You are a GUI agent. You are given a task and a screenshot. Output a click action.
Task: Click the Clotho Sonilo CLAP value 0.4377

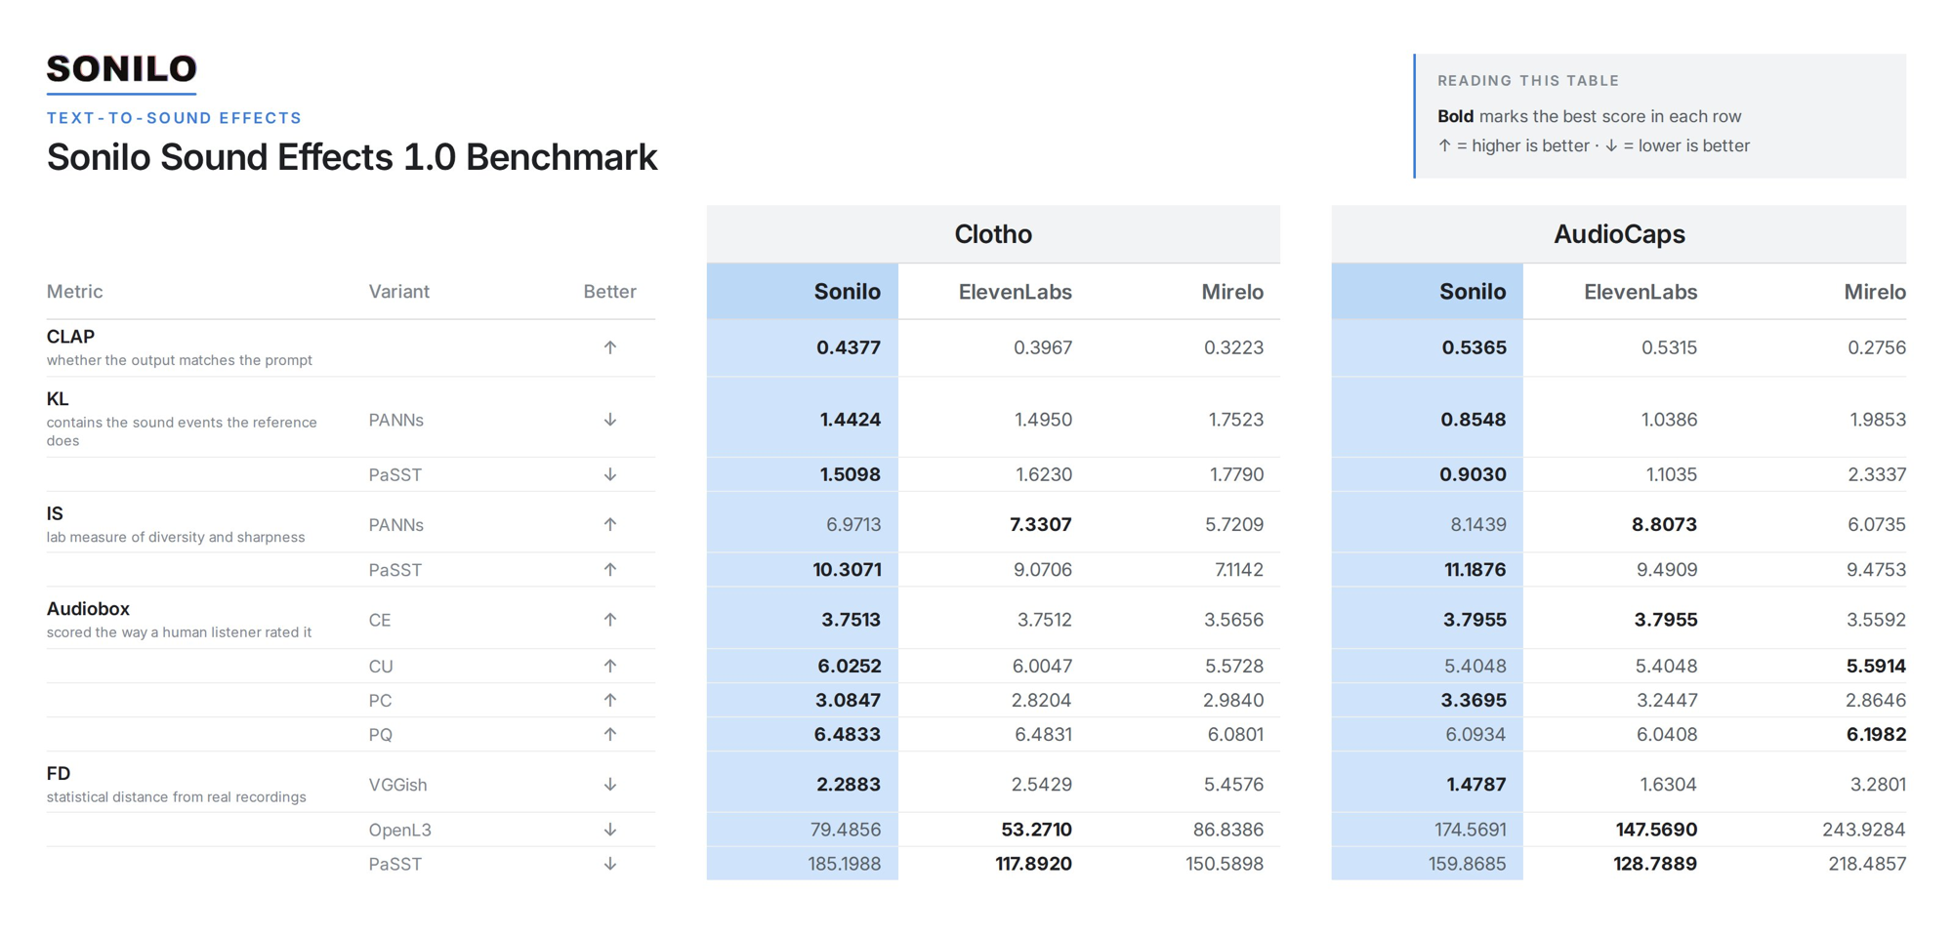tap(849, 347)
